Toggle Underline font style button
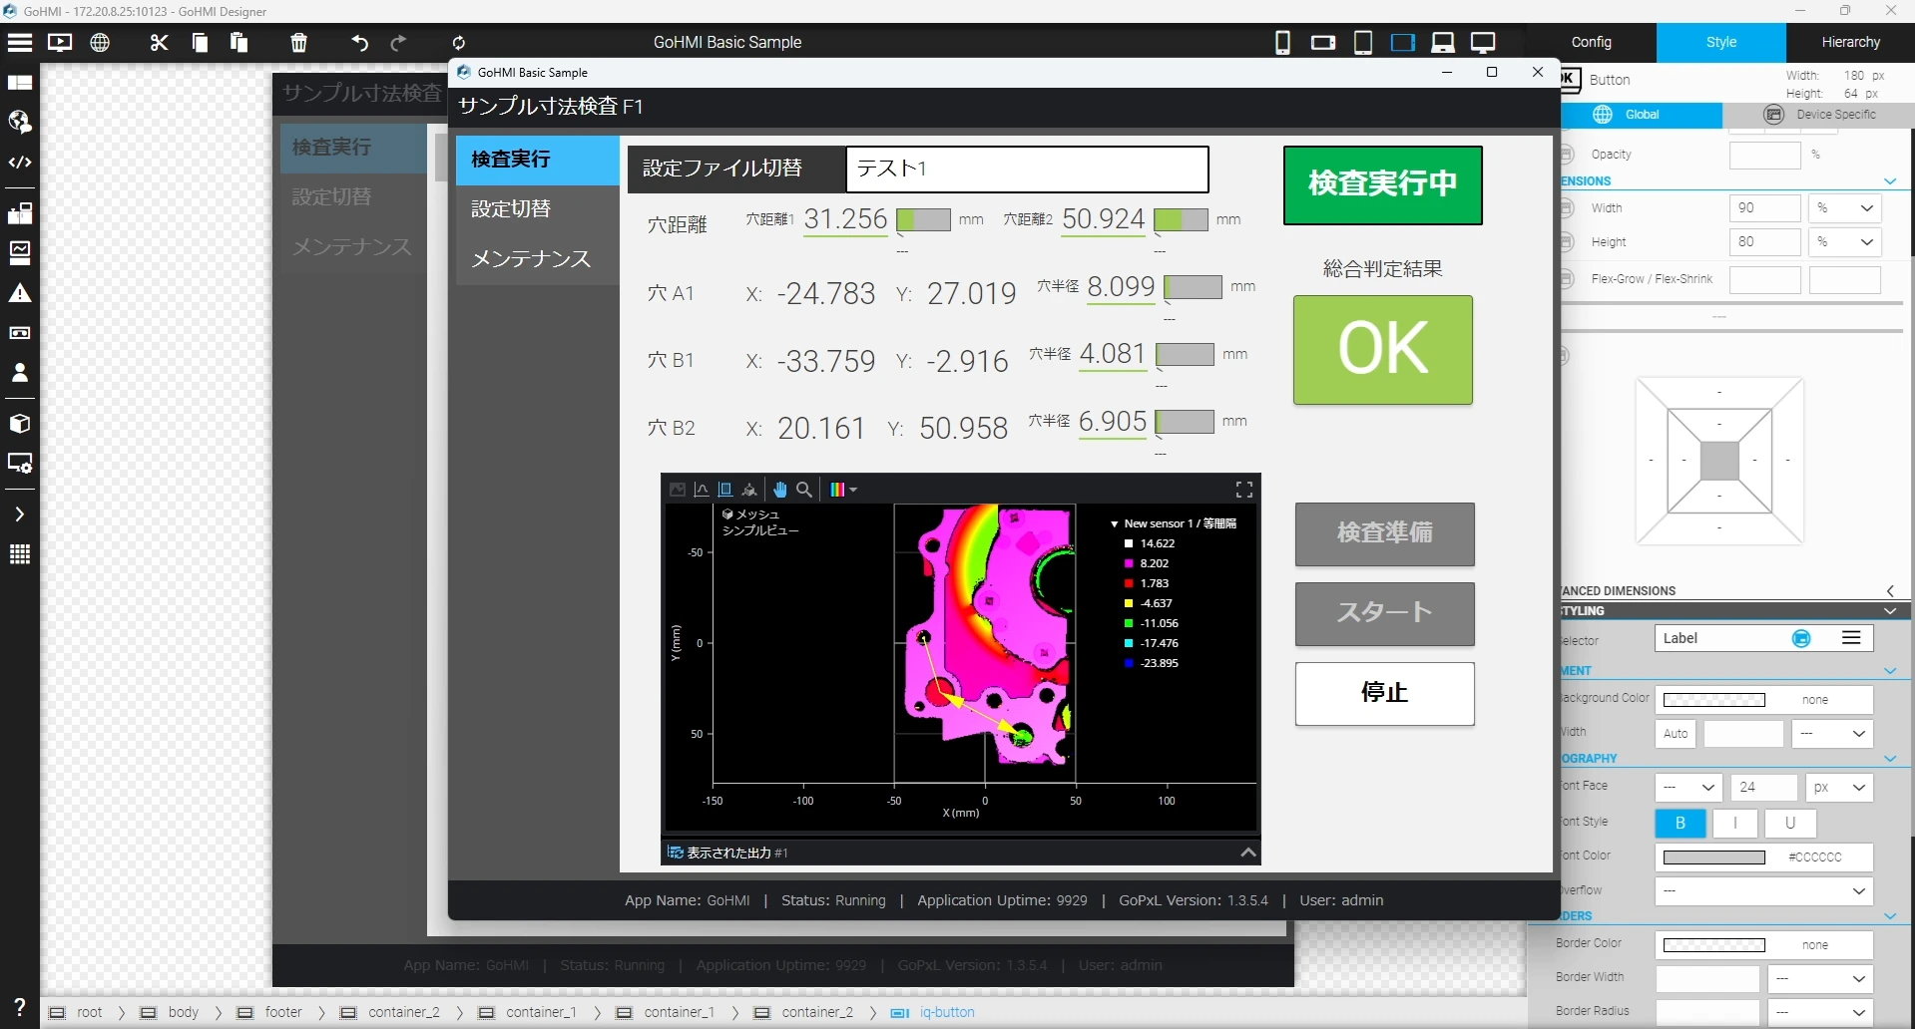 (x=1789, y=824)
